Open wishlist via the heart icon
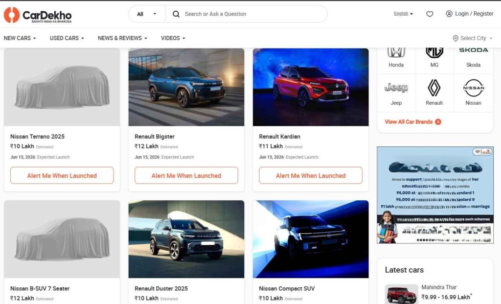This screenshot has width=501, height=304. click(x=430, y=14)
